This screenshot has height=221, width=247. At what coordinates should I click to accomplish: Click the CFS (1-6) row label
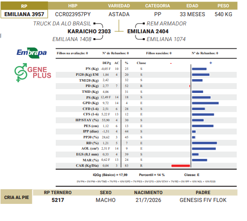tap(91, 114)
